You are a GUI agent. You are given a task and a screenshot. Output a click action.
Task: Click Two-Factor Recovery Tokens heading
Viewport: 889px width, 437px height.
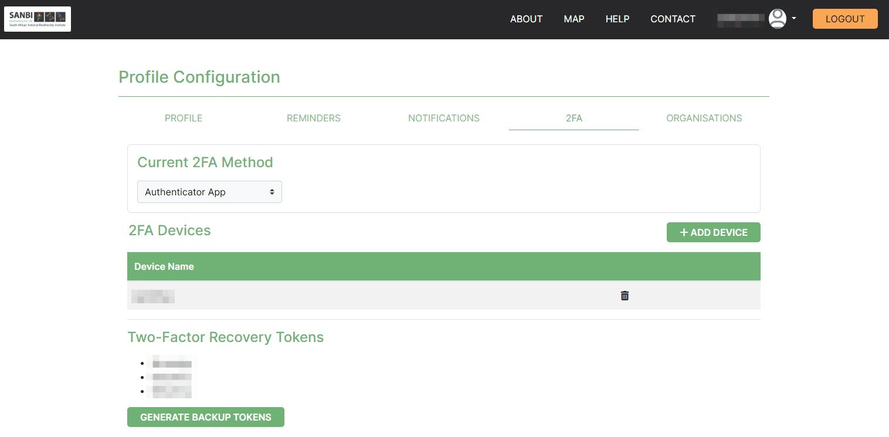226,337
